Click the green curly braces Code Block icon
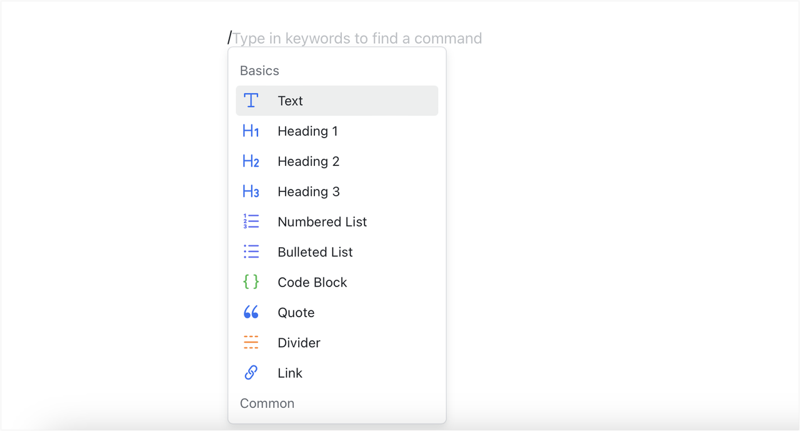Image resolution: width=800 pixels, height=431 pixels. click(x=250, y=281)
